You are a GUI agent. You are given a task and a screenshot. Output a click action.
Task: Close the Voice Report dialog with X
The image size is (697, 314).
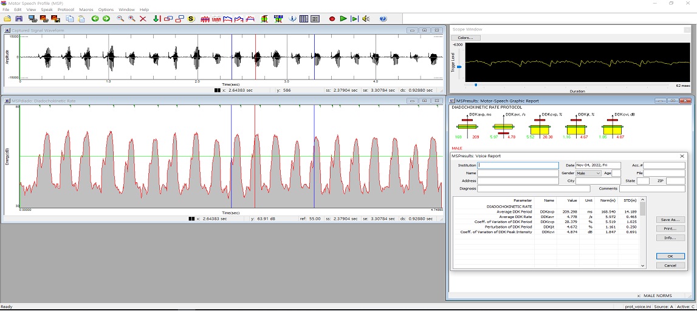(682, 156)
